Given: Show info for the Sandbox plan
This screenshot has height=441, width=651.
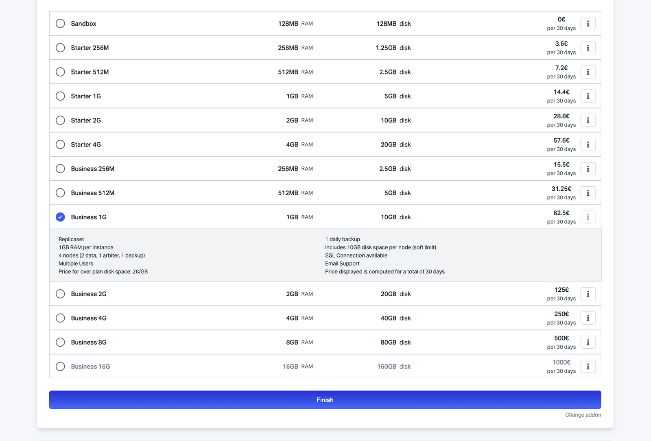Looking at the screenshot, I should pos(588,24).
